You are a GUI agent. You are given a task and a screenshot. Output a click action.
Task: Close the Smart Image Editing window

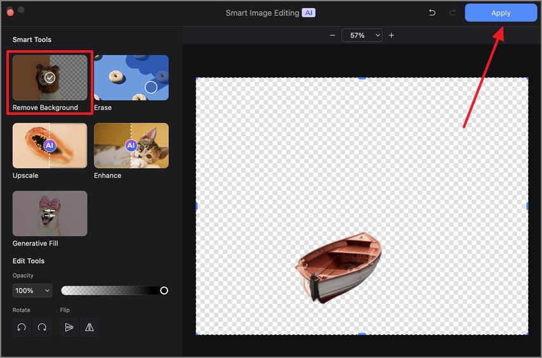(x=10, y=13)
